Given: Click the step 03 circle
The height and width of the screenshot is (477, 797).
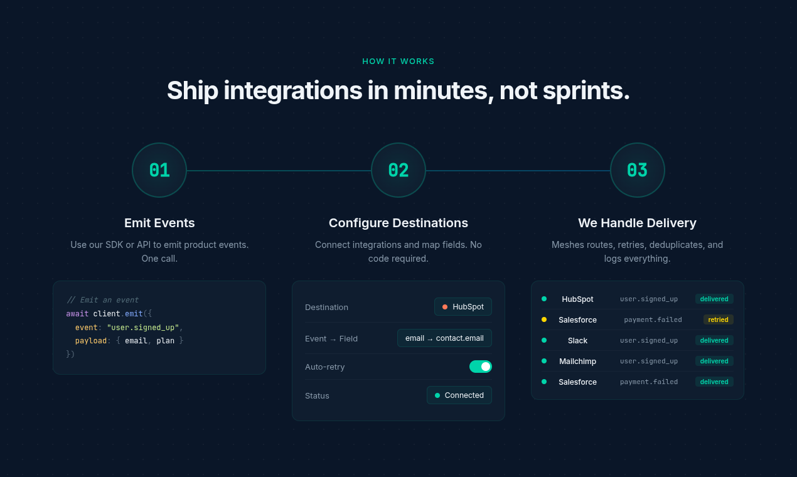Looking at the screenshot, I should [x=638, y=170].
